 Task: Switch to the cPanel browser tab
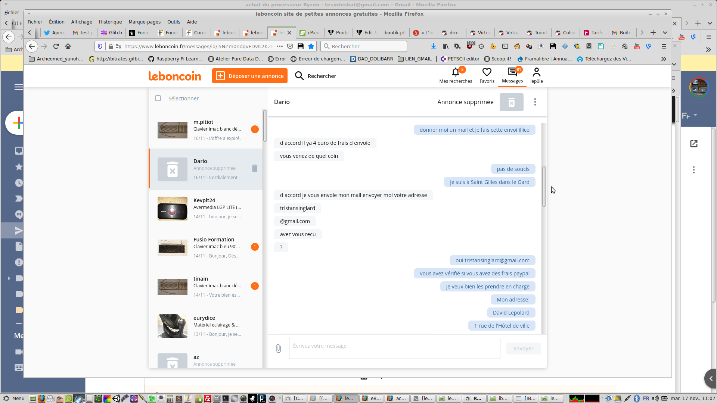point(310,33)
